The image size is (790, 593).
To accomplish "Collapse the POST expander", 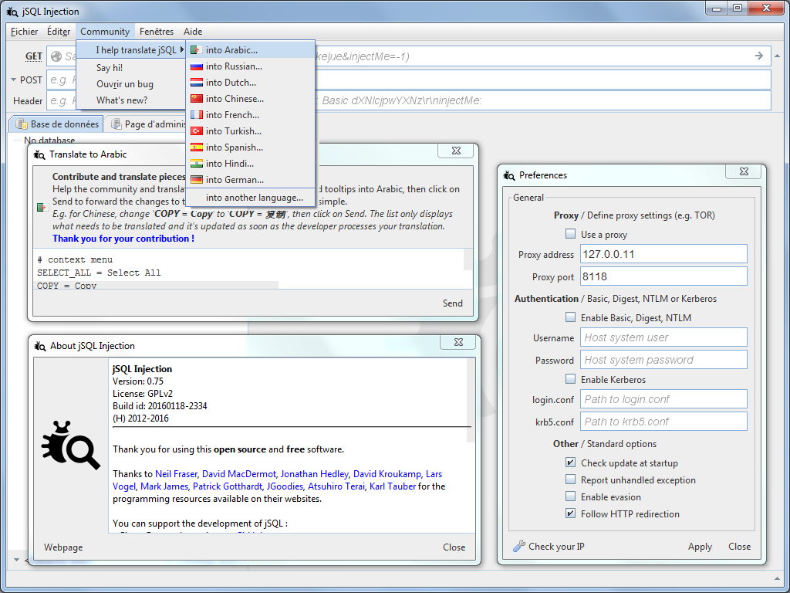I will 12,80.
